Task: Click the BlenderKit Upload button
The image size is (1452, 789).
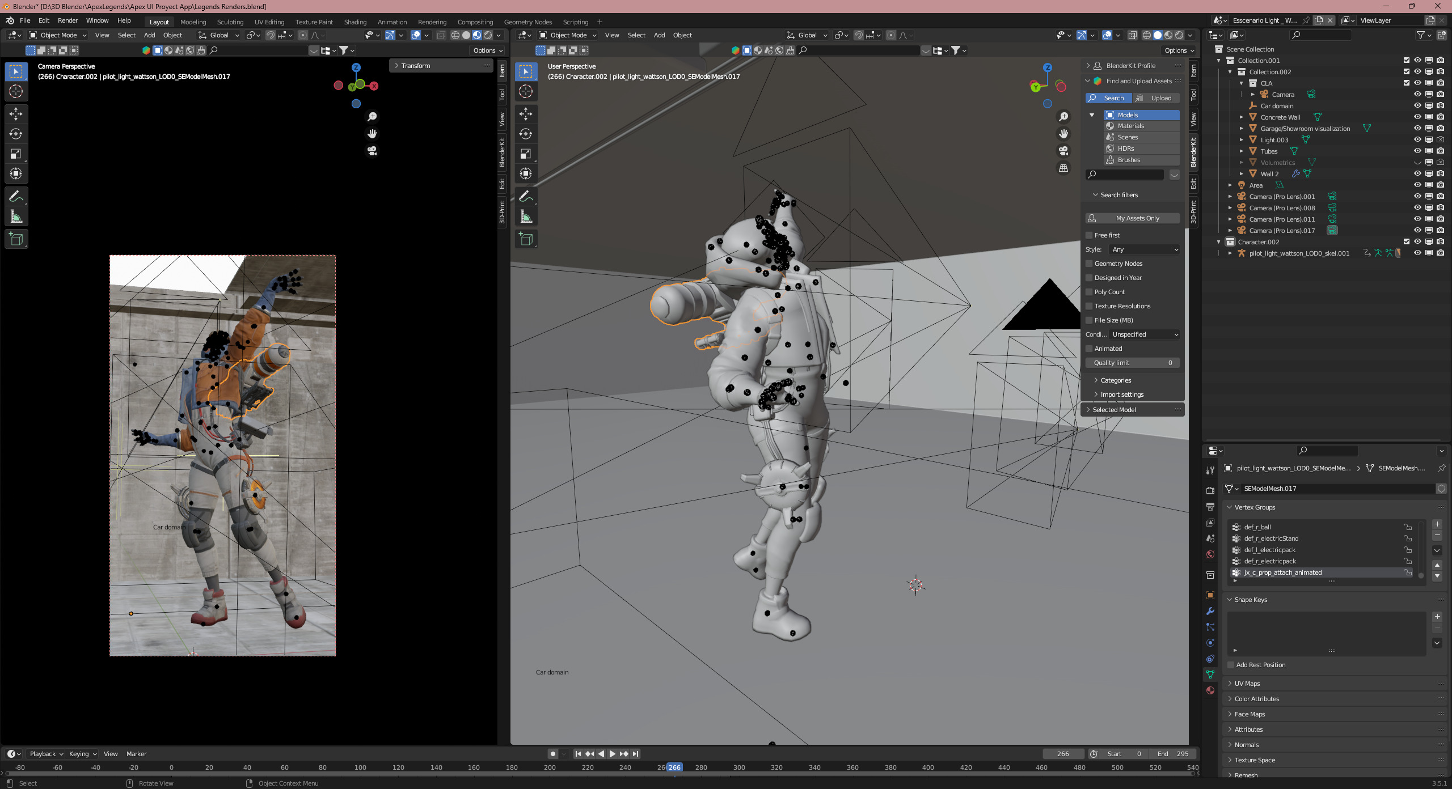Action: (x=1156, y=98)
